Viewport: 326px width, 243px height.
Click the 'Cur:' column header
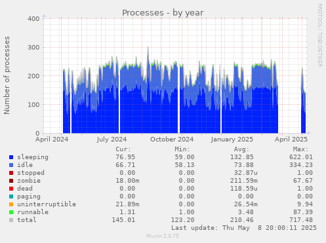coord(123,149)
